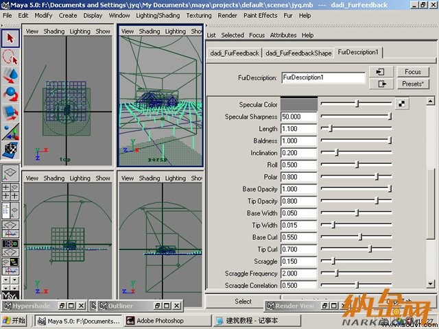Switch to the Persp/Hypergraph/Graph layout
The width and height of the screenshot is (439, 329).
(x=10, y=267)
